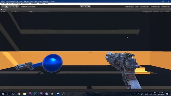This screenshot has width=171, height=96.
Task: Click the Step frame button
Action: (x=89, y=6)
